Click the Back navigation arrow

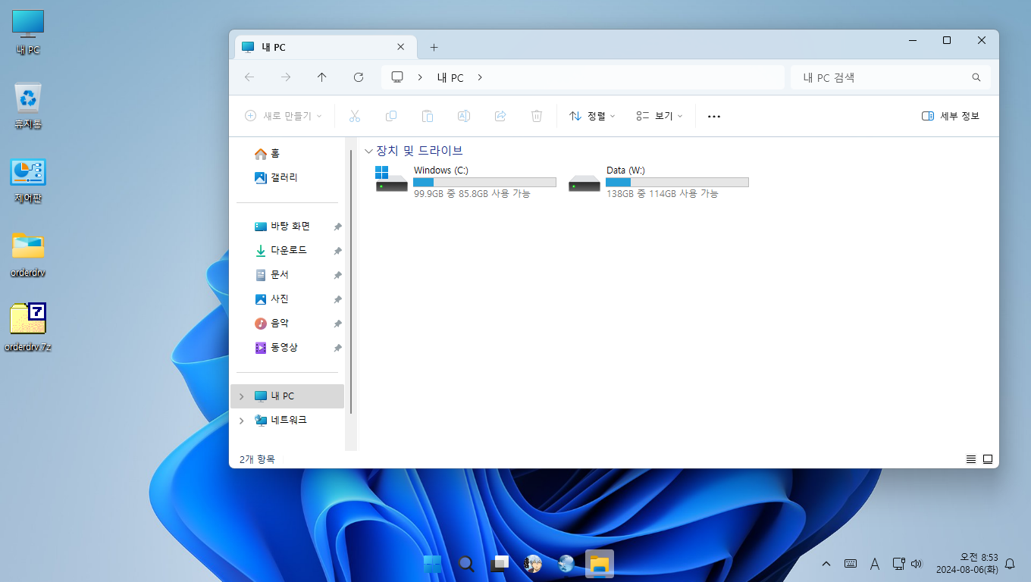(x=249, y=77)
